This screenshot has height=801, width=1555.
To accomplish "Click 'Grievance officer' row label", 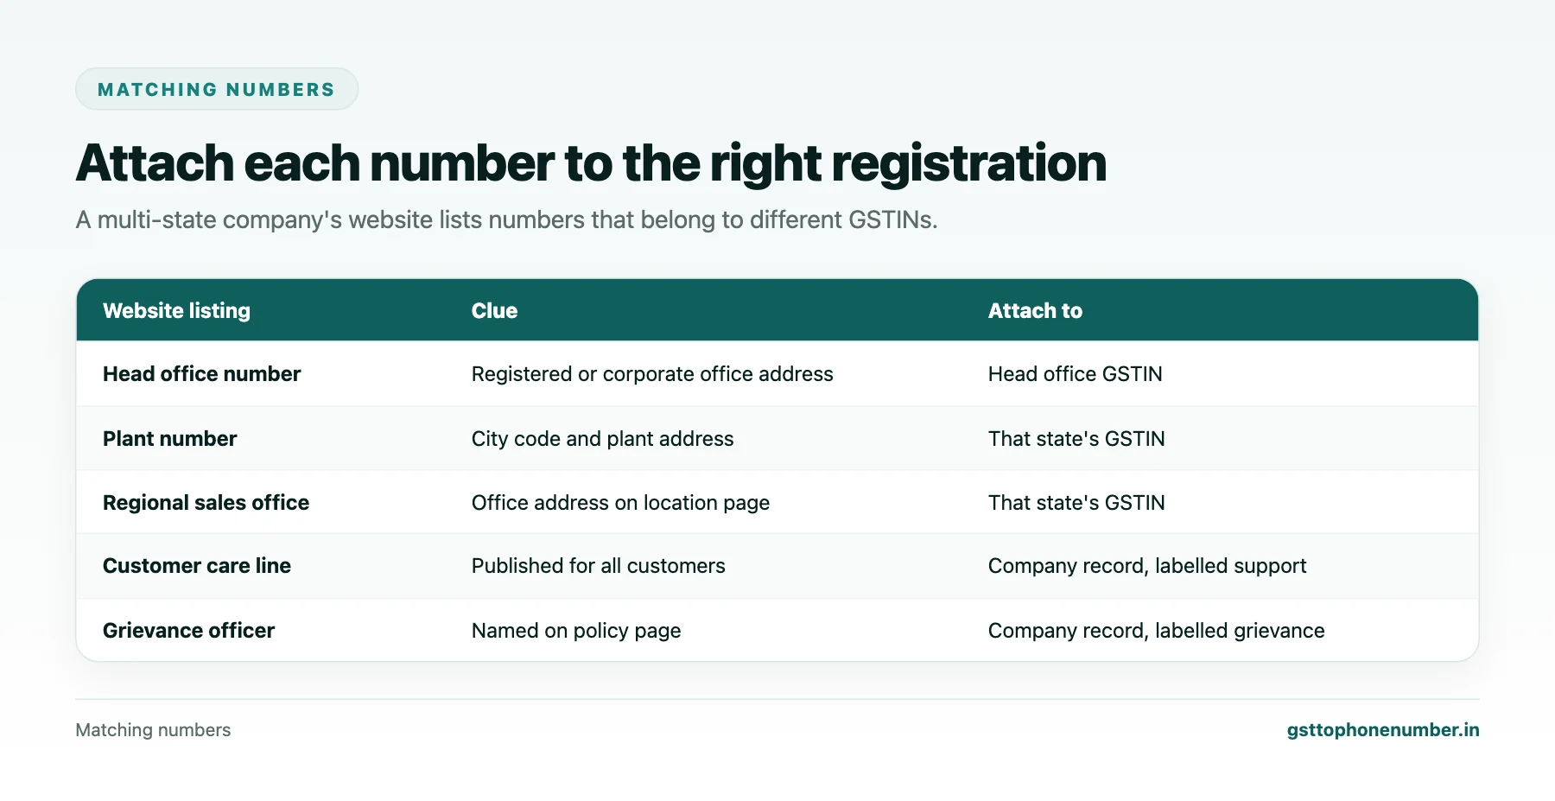I will [x=188, y=631].
